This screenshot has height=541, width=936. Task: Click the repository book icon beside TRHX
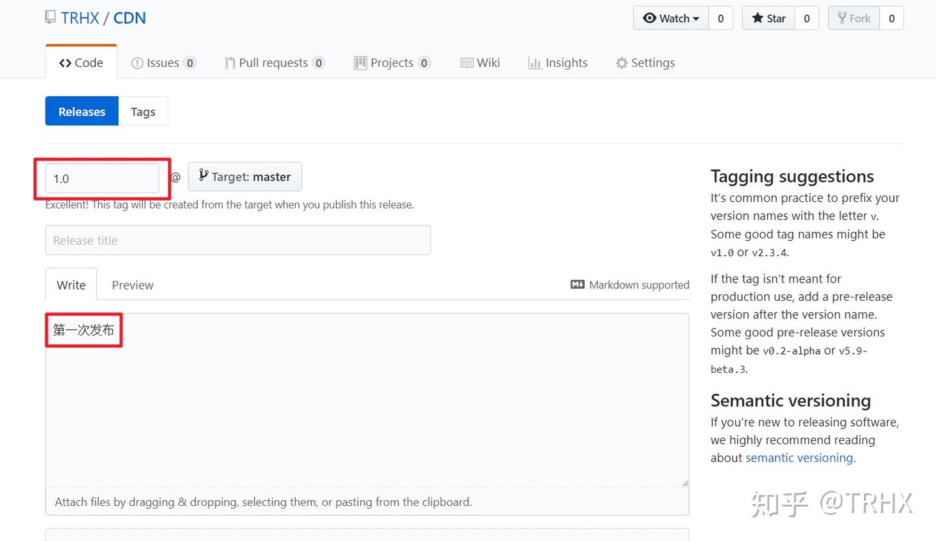50,17
